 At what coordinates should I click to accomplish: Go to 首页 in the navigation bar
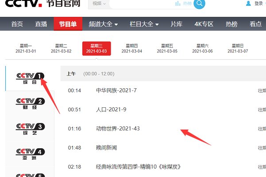(x=17, y=24)
